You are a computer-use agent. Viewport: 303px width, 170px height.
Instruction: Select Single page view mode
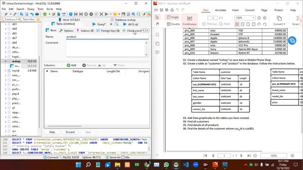(x=172, y=17)
